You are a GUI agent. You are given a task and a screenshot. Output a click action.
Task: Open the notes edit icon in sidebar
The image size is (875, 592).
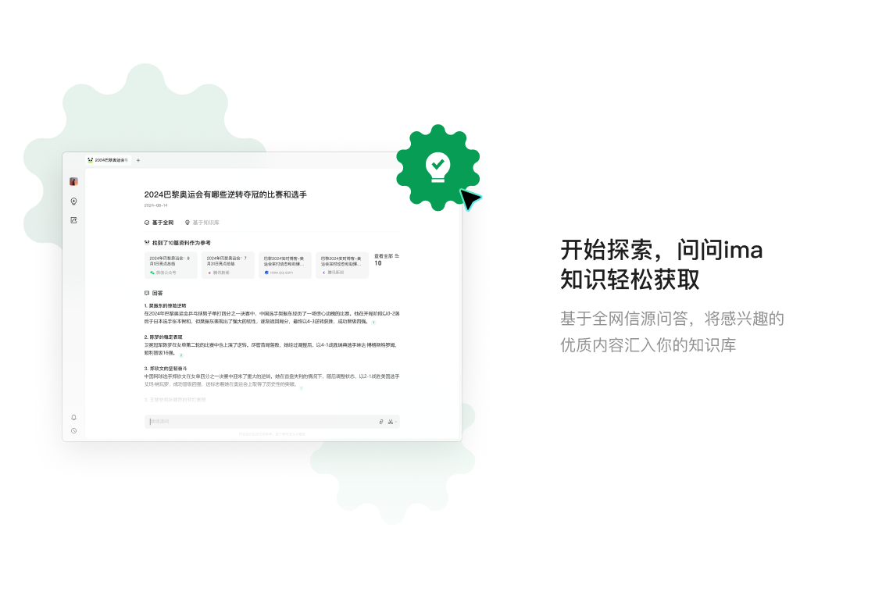point(73,220)
